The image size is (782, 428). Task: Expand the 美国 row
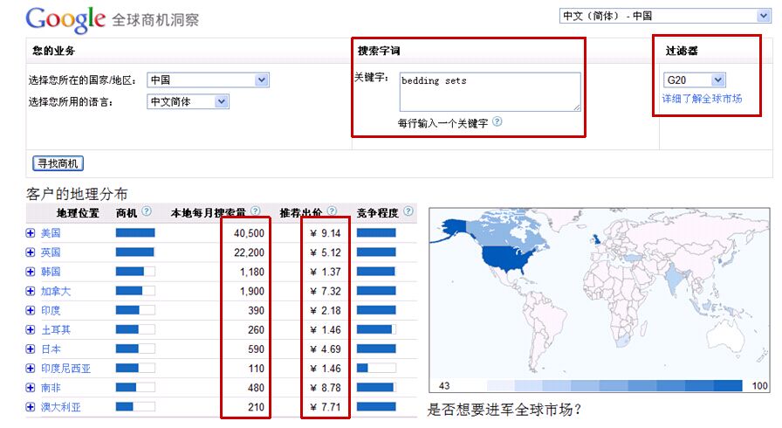(31, 233)
